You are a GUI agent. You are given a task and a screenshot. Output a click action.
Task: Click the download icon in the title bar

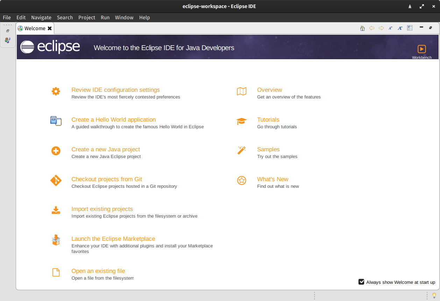[x=410, y=6]
